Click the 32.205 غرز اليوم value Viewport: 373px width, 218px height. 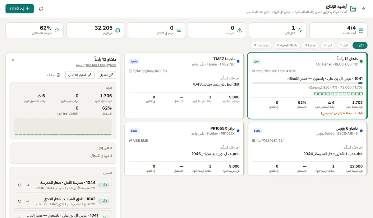pos(104,28)
